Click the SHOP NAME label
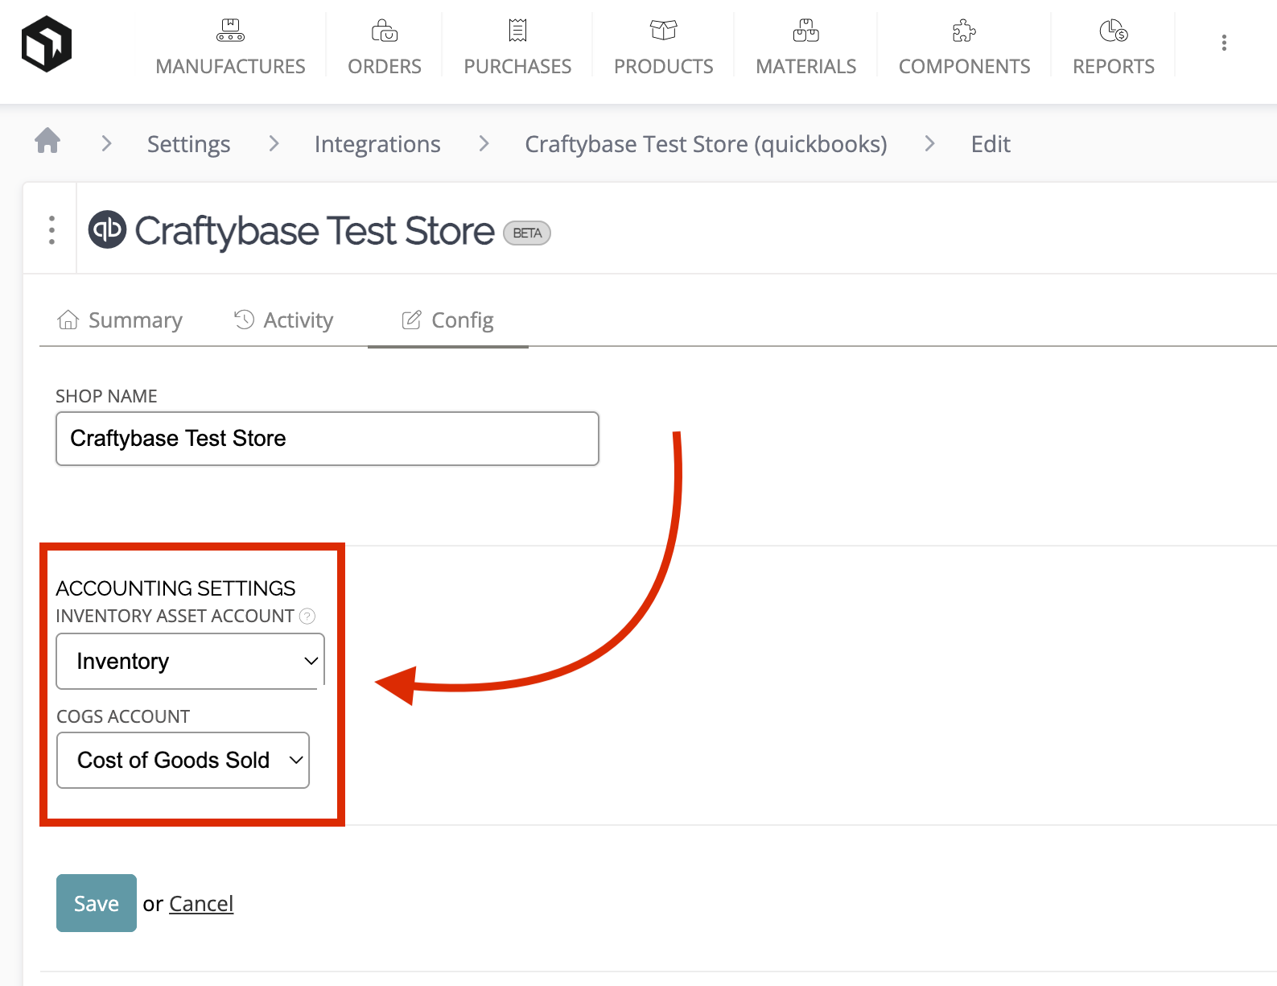 (x=106, y=396)
